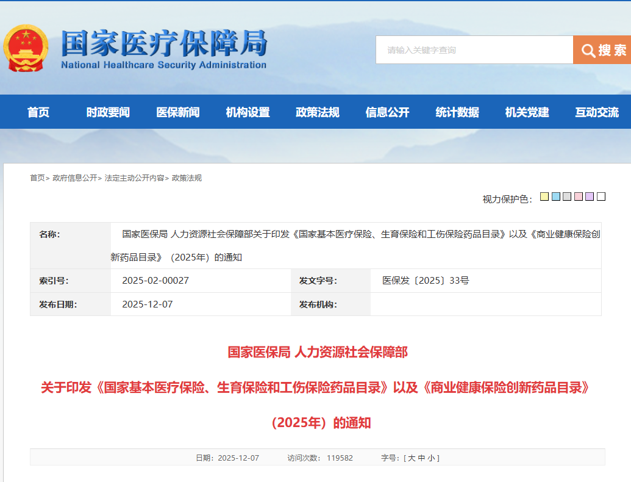Open the 时政要闻 navigation tab
This screenshot has height=482, width=631.
pos(108,112)
